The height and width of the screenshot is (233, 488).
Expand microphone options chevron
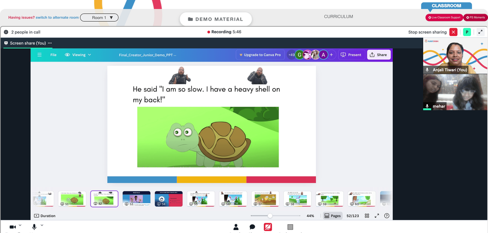(41, 225)
